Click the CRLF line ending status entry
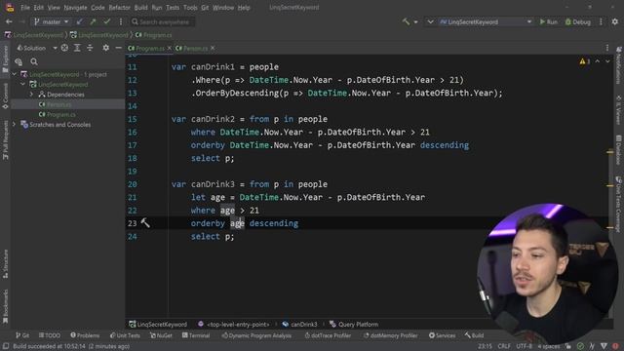Image resolution: width=624 pixels, height=351 pixels. (504, 346)
